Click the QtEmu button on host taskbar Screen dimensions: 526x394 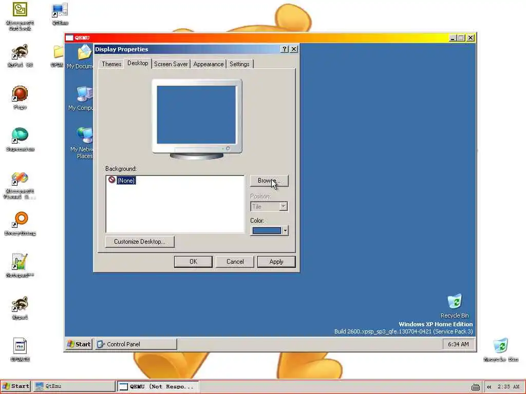click(x=74, y=386)
